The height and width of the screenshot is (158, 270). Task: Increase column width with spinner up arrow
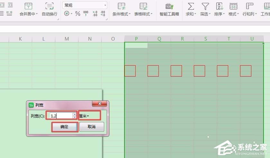(x=75, y=114)
